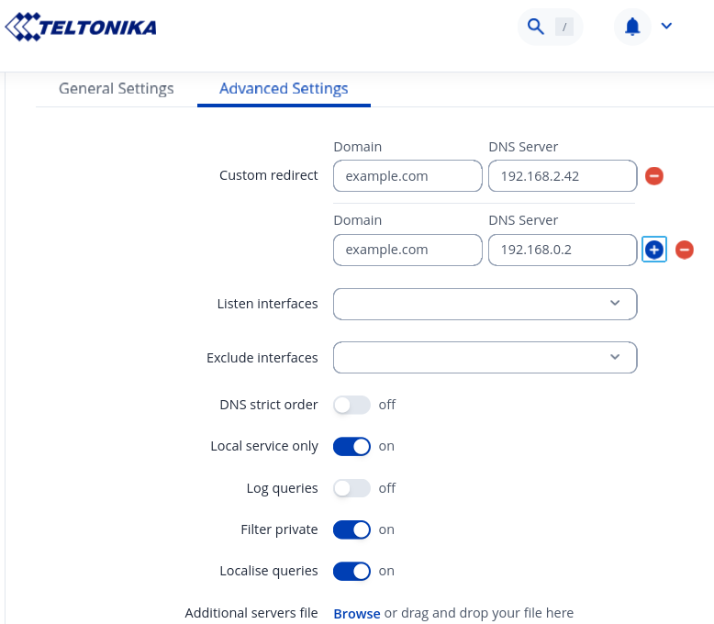Image resolution: width=714 pixels, height=624 pixels.
Task: Enable Log queries switch
Action: point(351,488)
